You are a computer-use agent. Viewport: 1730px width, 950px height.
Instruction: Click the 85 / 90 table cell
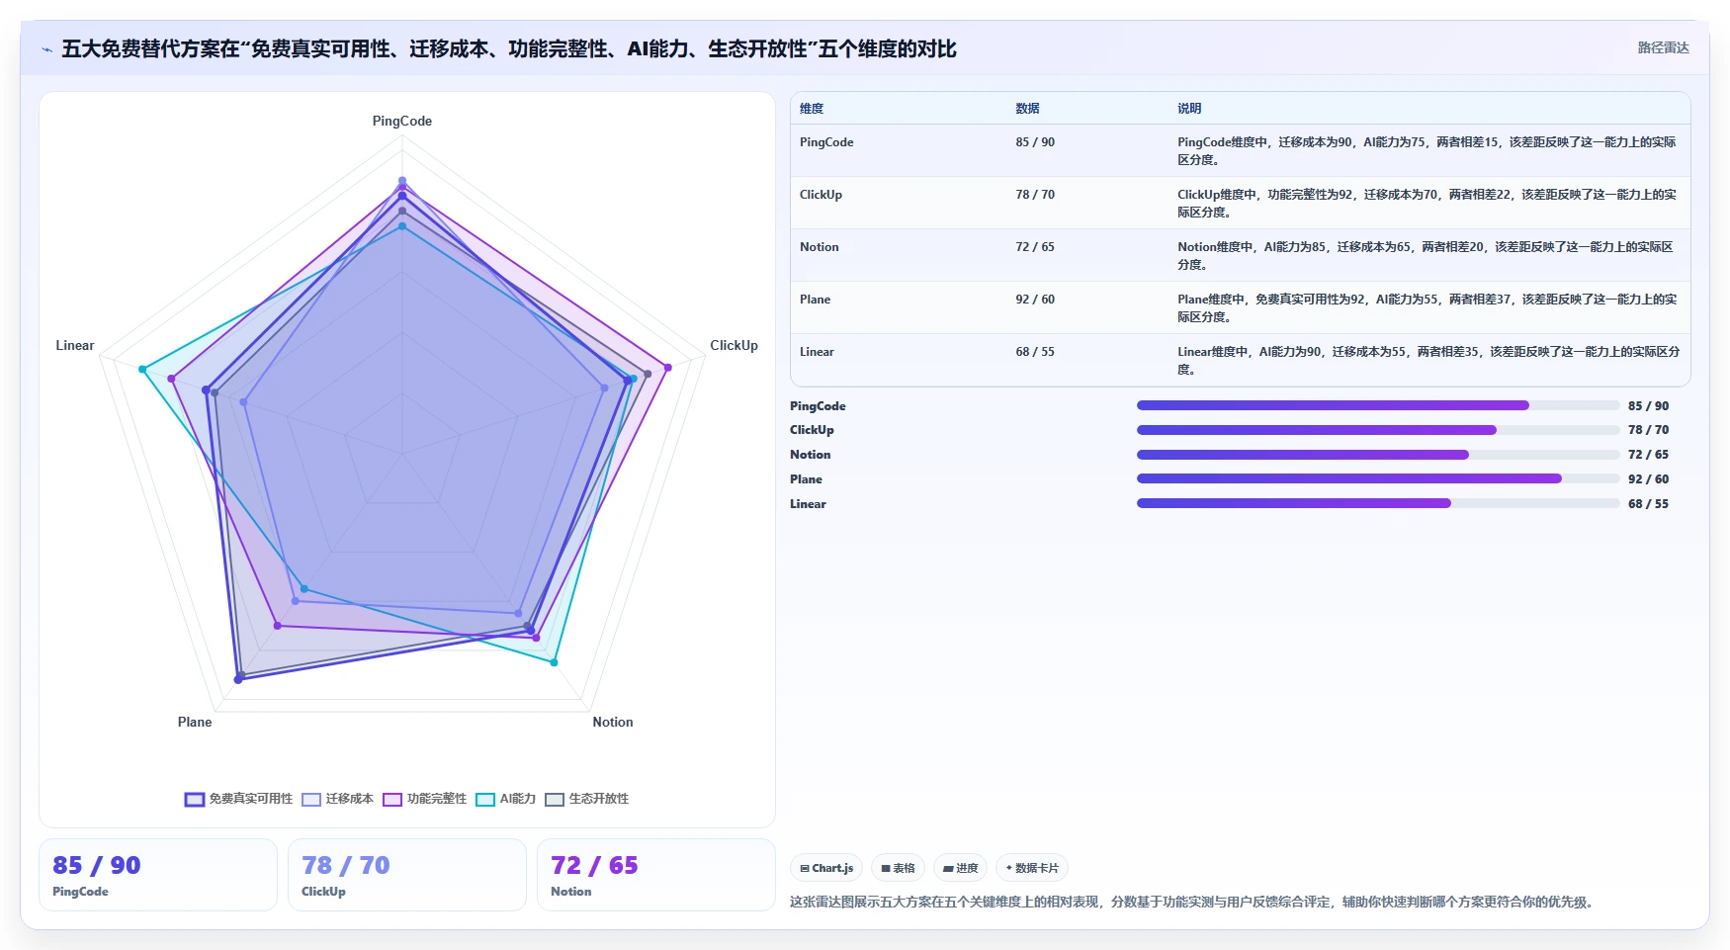pyautogui.click(x=1035, y=142)
